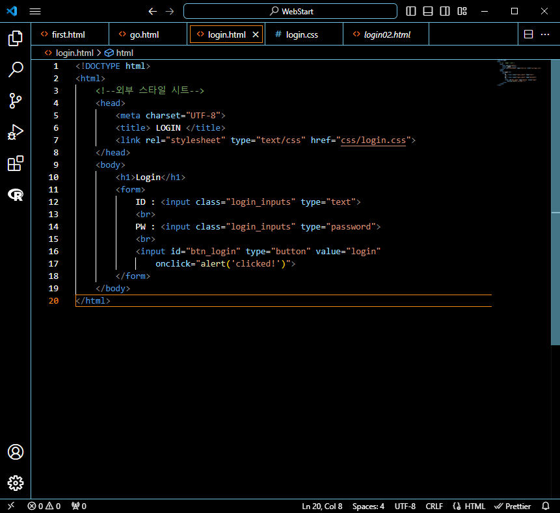Open the hamburger application menu
Viewport: 560px width, 513px height.
[35, 12]
